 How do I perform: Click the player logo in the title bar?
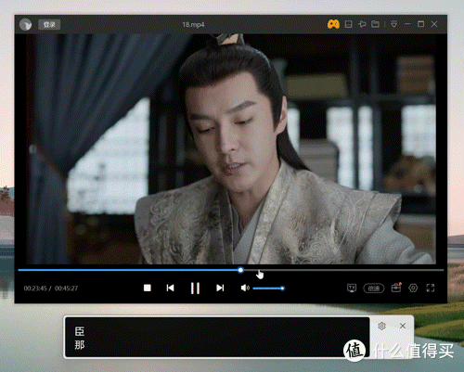click(25, 24)
